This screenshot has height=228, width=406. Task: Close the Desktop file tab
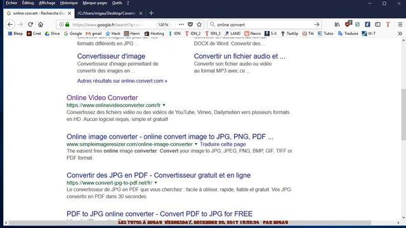pos(141,13)
